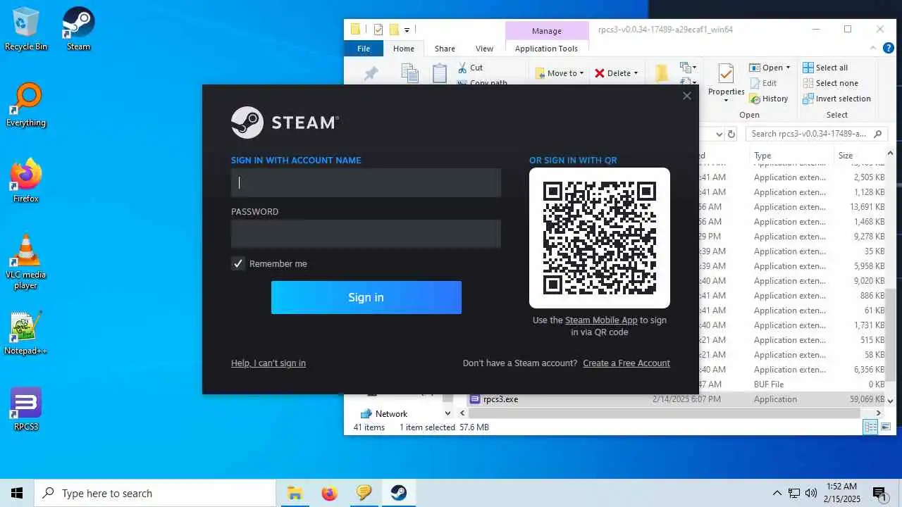Open the Open dropdown in ribbon
This screenshot has width=902, height=507.
pos(770,68)
